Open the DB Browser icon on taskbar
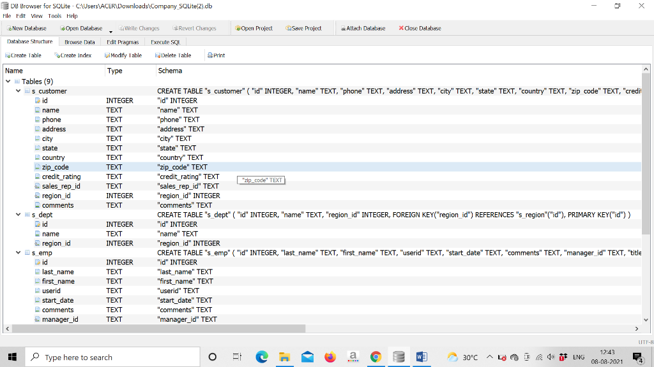The width and height of the screenshot is (654, 367). (399, 357)
